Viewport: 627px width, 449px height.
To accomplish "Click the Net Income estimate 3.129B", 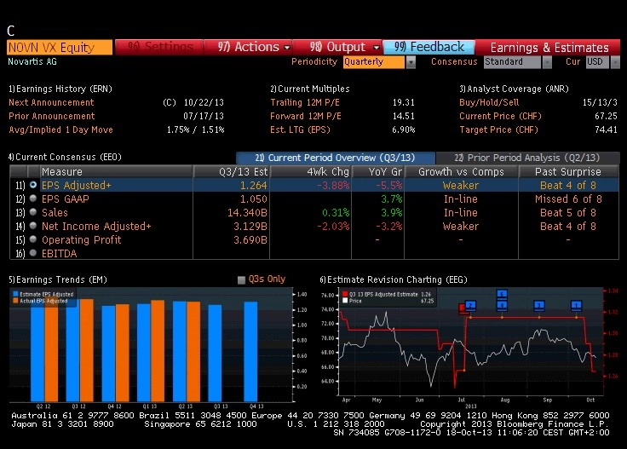I will (x=250, y=227).
